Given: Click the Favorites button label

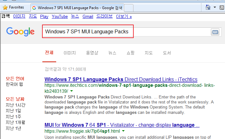Looking at the screenshot, I should [x=17, y=7].
